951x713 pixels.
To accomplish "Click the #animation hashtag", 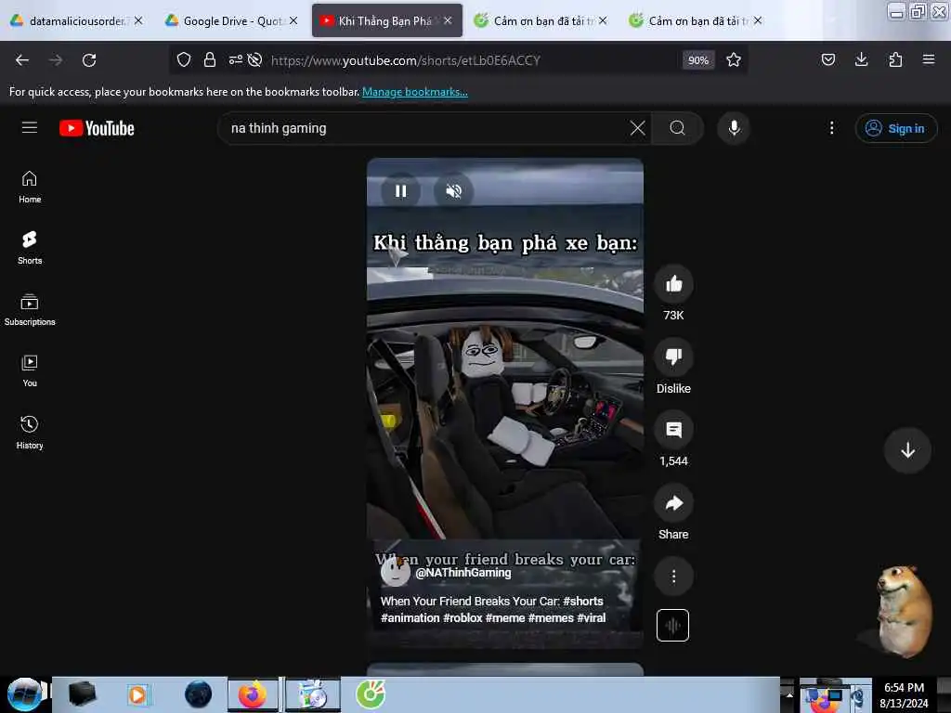I will pos(410,617).
